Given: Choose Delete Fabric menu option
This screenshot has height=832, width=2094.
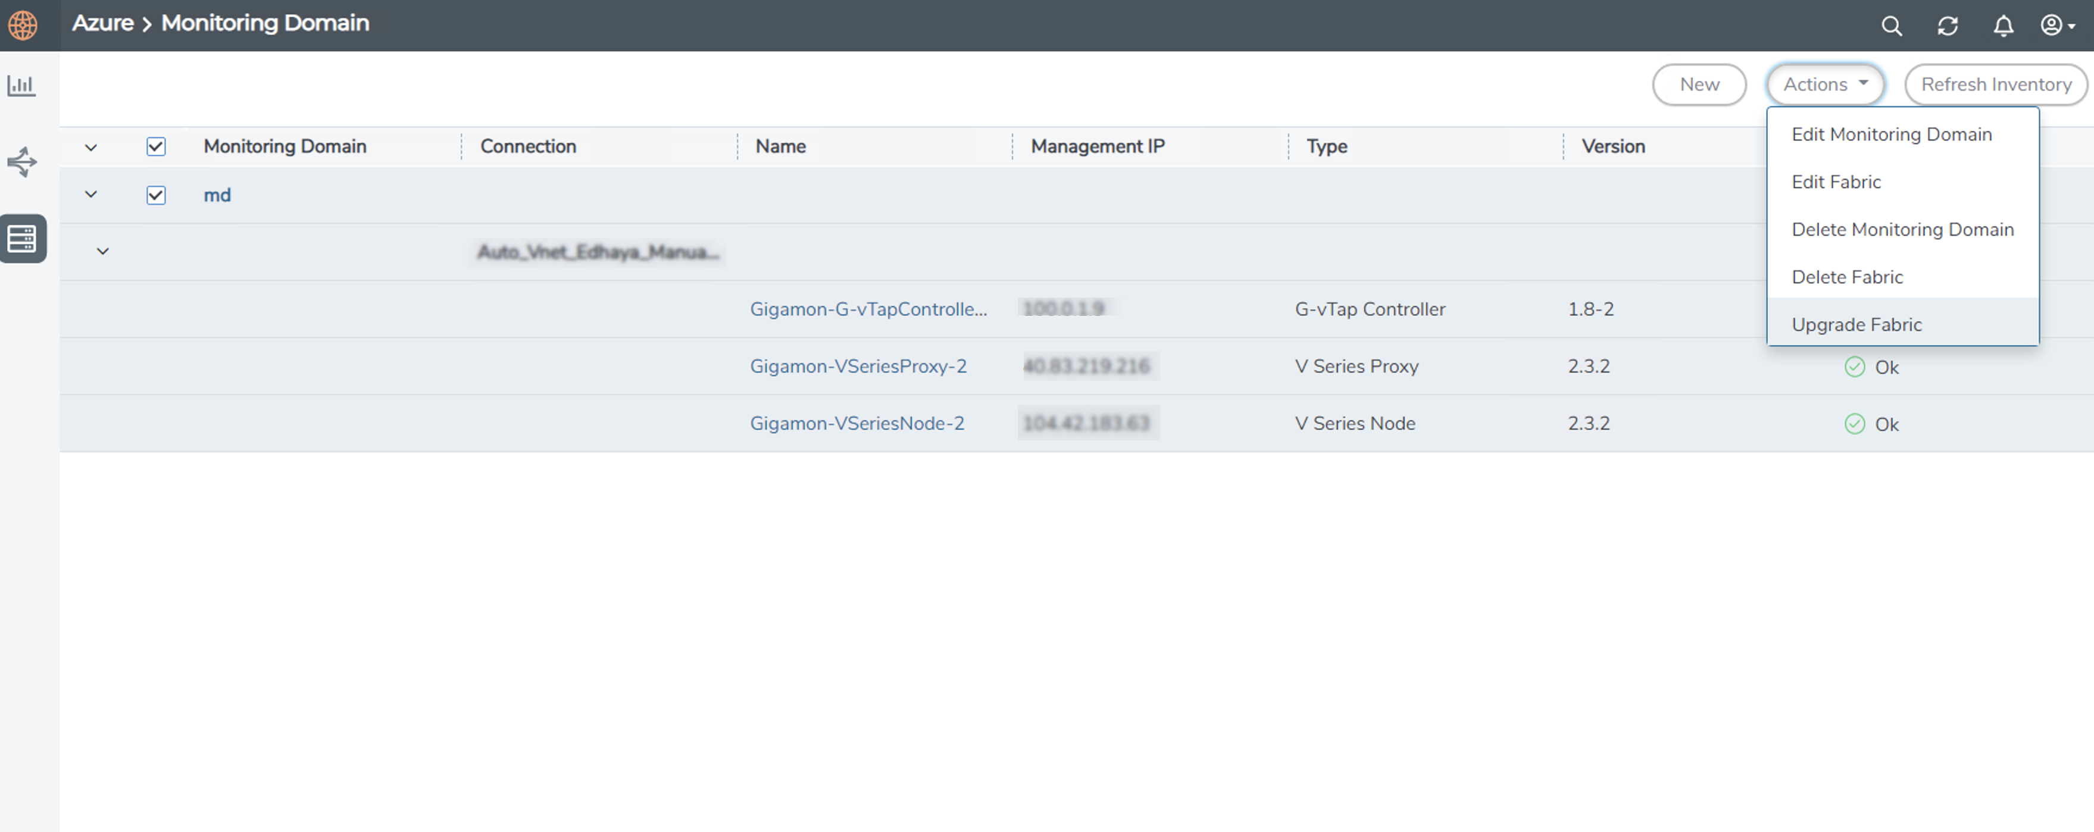Looking at the screenshot, I should coord(1847,277).
